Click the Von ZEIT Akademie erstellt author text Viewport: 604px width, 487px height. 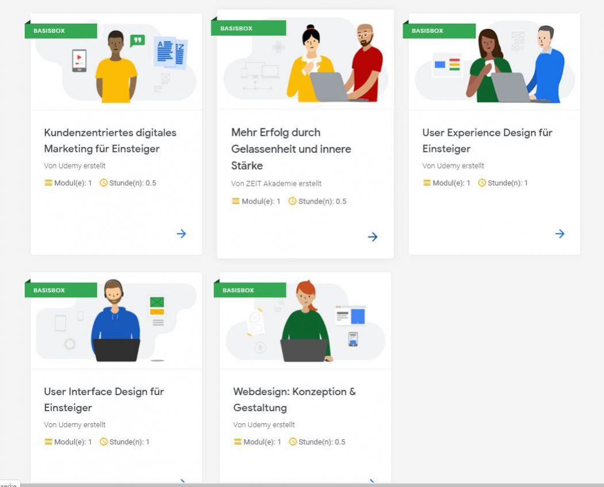click(276, 183)
